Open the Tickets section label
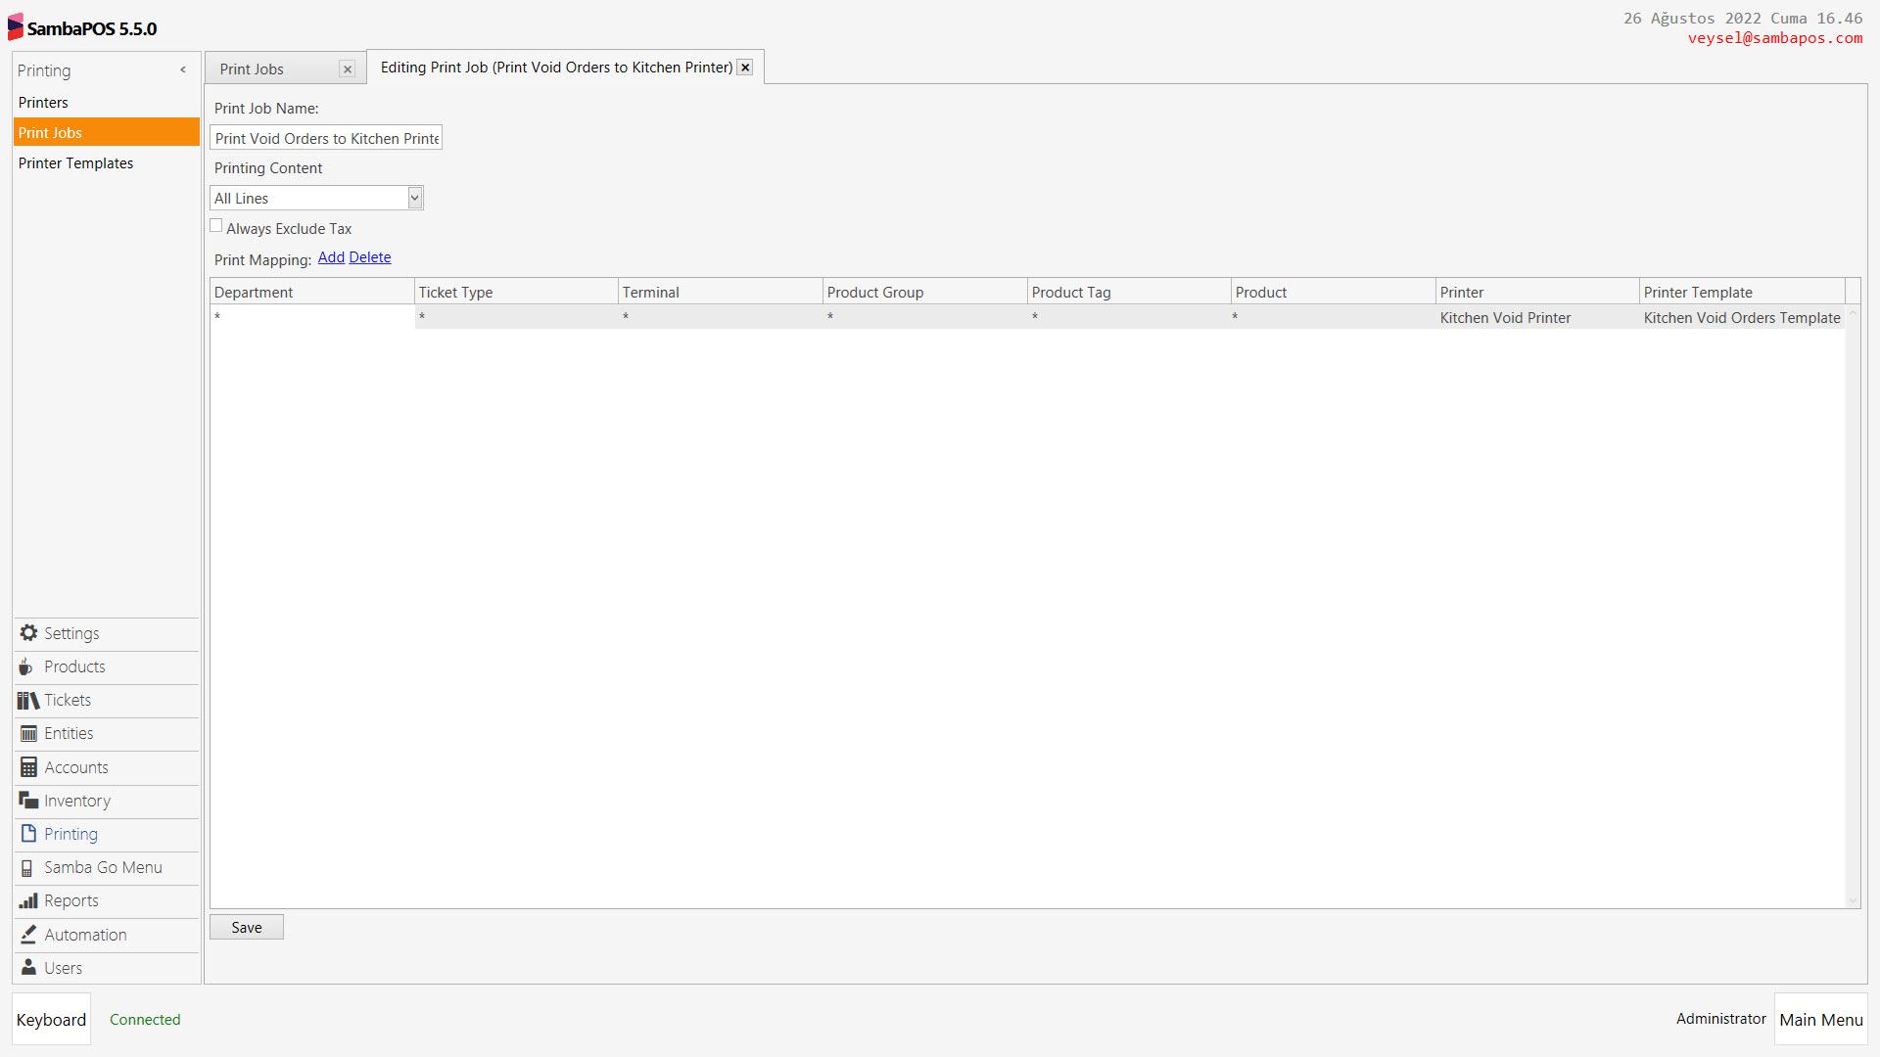Screen dimensions: 1880x1057 click(x=68, y=700)
